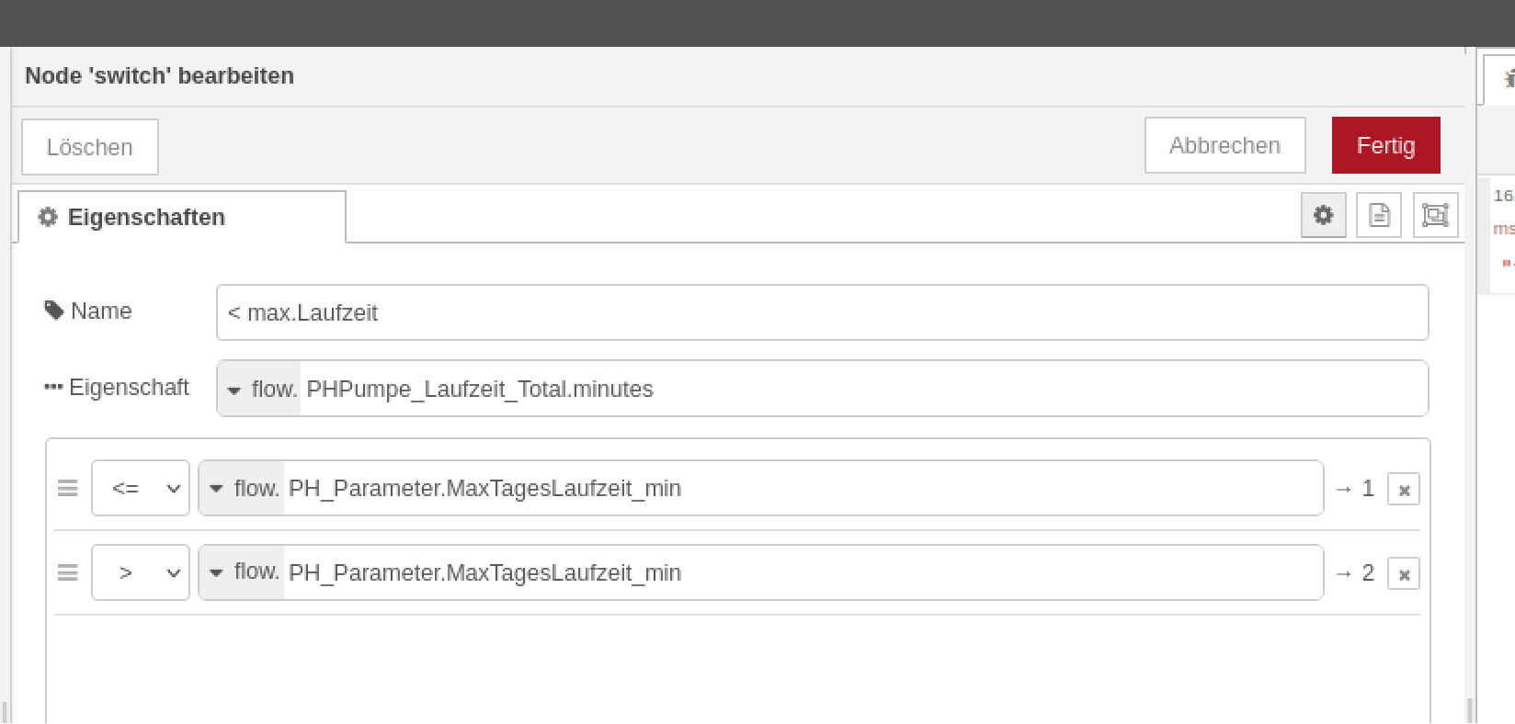Select the Eigenschaften tab
The width and height of the screenshot is (1515, 724).
182,218
